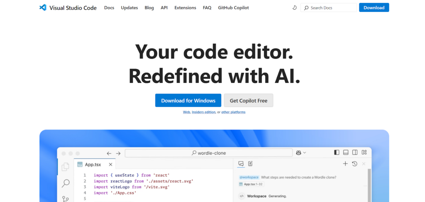Screen dimensions: 425x202
Task: Close the chat panel with X icon
Action: [x=364, y=164]
